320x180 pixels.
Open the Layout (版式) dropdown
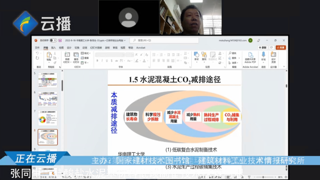pyautogui.click(x=86, y=53)
